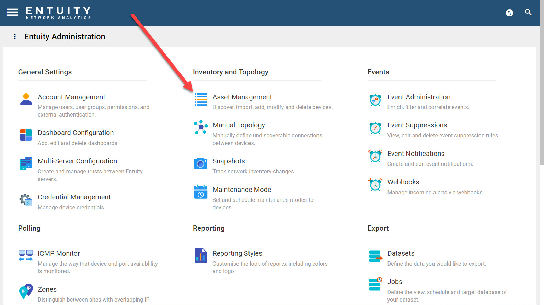This screenshot has height=305, width=544.
Task: Click 'Reporting' section heading
Action: 209,228
